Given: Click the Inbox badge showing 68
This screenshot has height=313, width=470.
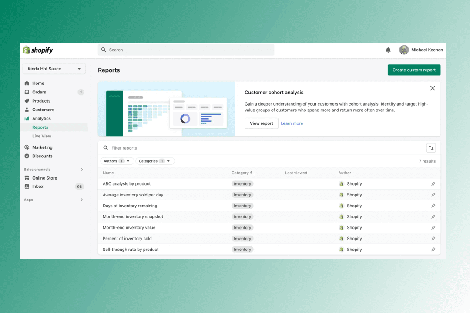Looking at the screenshot, I should 80,186.
